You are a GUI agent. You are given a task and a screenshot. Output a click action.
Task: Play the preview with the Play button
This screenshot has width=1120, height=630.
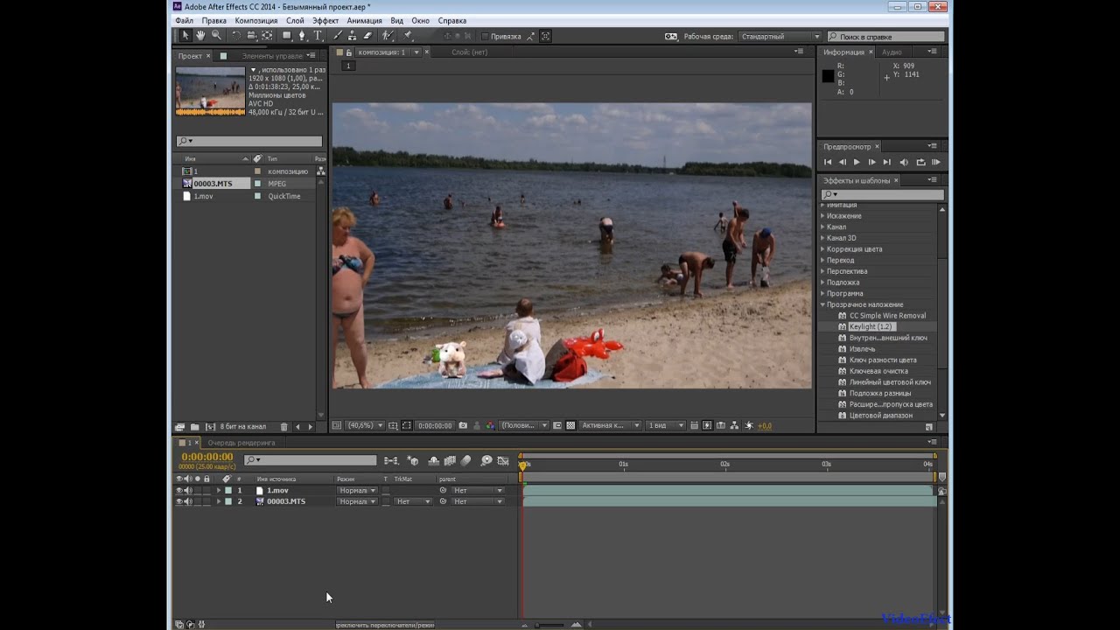pyautogui.click(x=857, y=162)
